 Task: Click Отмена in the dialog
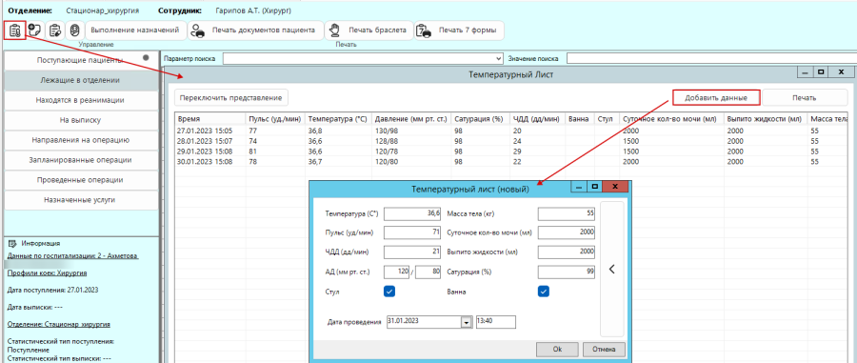pyautogui.click(x=604, y=349)
